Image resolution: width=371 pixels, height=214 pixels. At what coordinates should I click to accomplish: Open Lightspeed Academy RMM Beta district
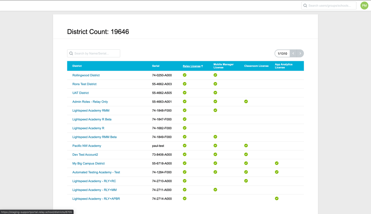click(95, 137)
